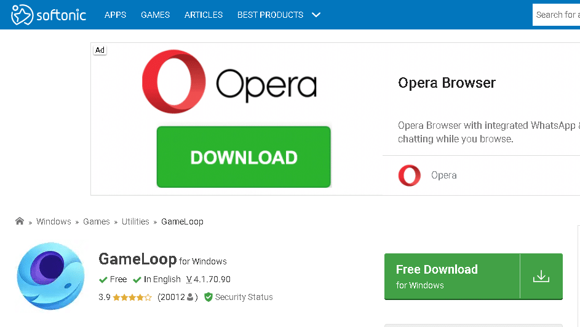Expand the Best Products chevron arrow
580x327 pixels.
[316, 15]
